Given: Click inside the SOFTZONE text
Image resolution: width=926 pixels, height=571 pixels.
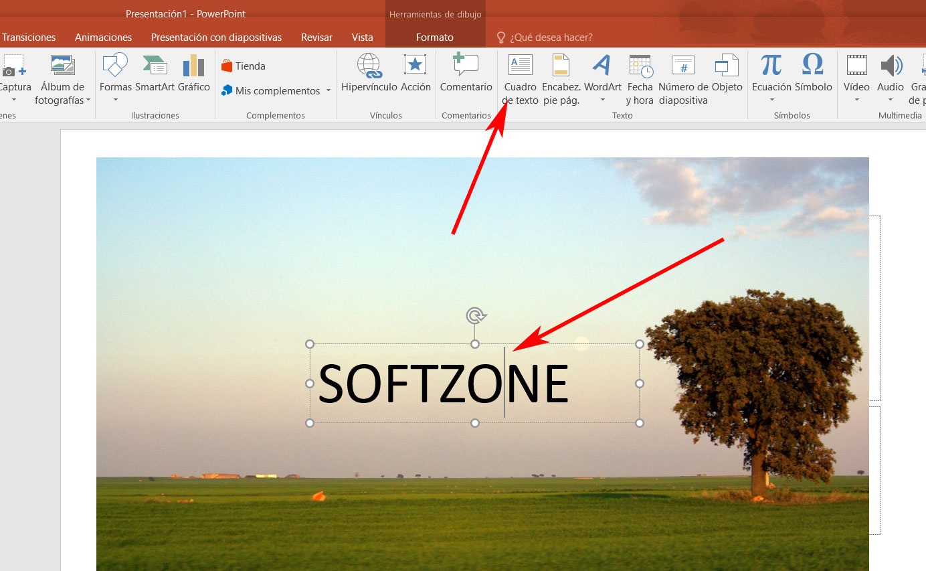Looking at the screenshot, I should [443, 384].
